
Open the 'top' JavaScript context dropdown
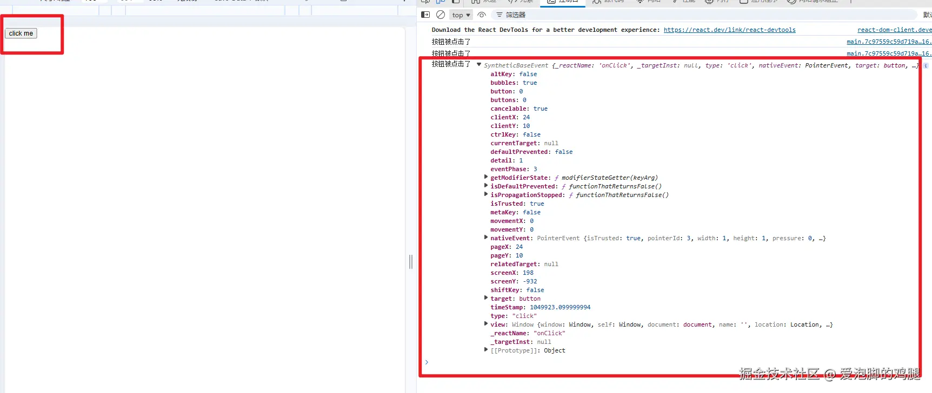click(x=461, y=15)
